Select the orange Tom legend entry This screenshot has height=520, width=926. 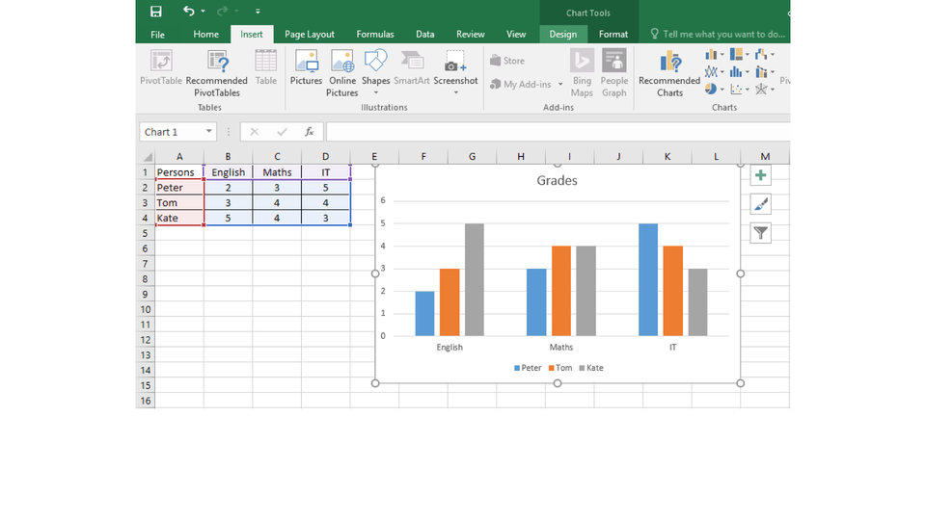coord(560,368)
